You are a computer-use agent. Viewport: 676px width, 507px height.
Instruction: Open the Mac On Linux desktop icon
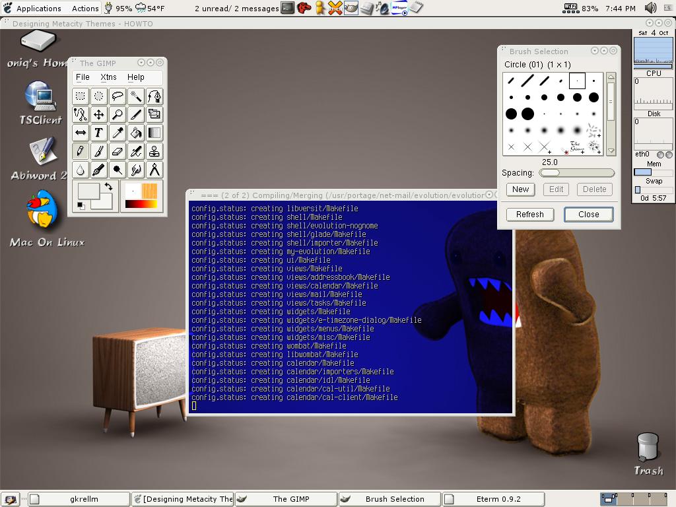[47, 219]
